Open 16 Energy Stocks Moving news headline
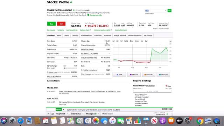 (x=82, y=102)
